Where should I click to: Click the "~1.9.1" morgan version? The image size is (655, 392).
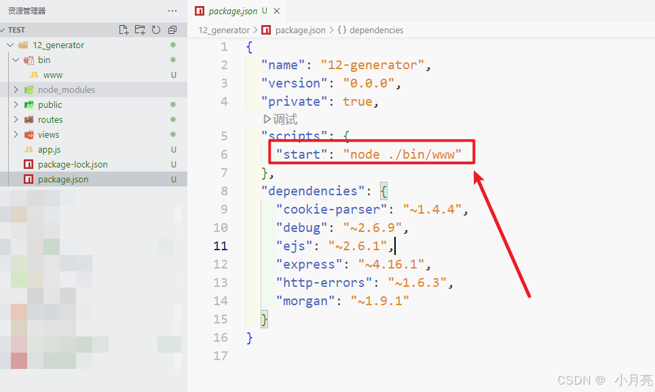pos(380,301)
